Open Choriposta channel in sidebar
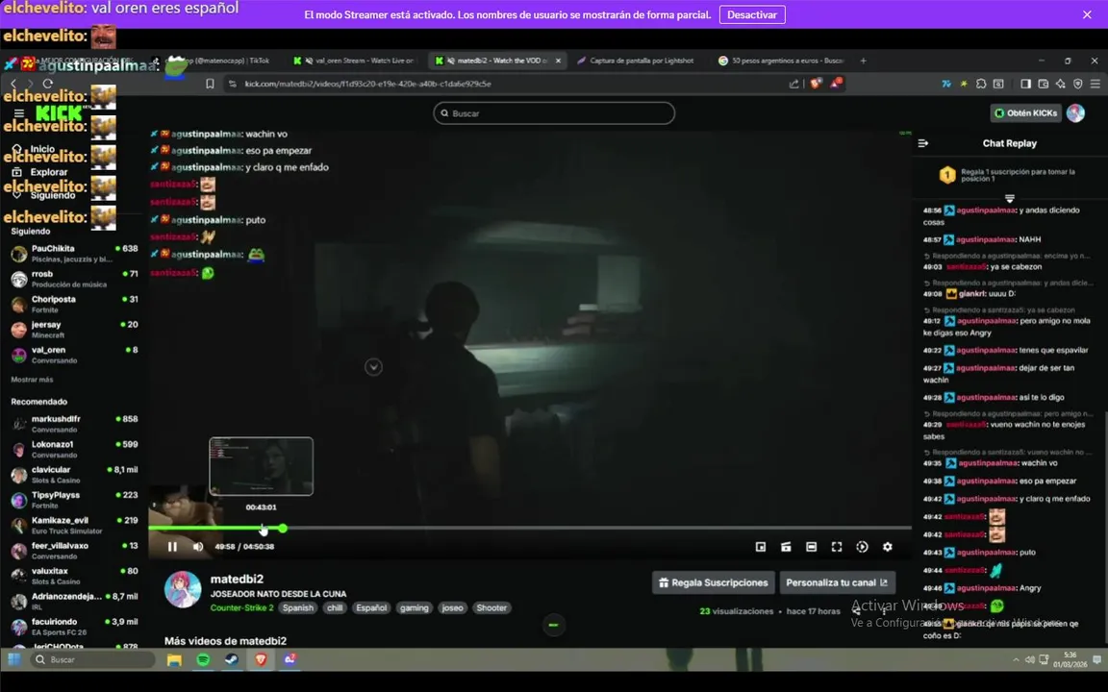Screen dimensions: 1108x692 (x=74, y=305)
